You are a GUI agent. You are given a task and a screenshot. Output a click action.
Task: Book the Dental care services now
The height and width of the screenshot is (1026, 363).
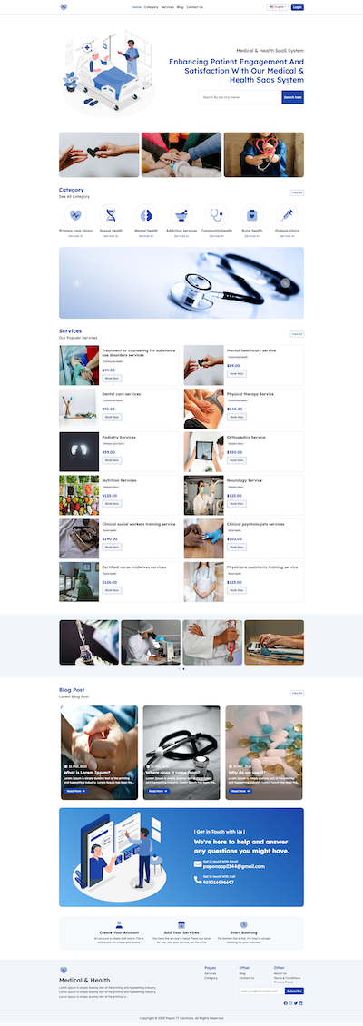click(x=112, y=417)
